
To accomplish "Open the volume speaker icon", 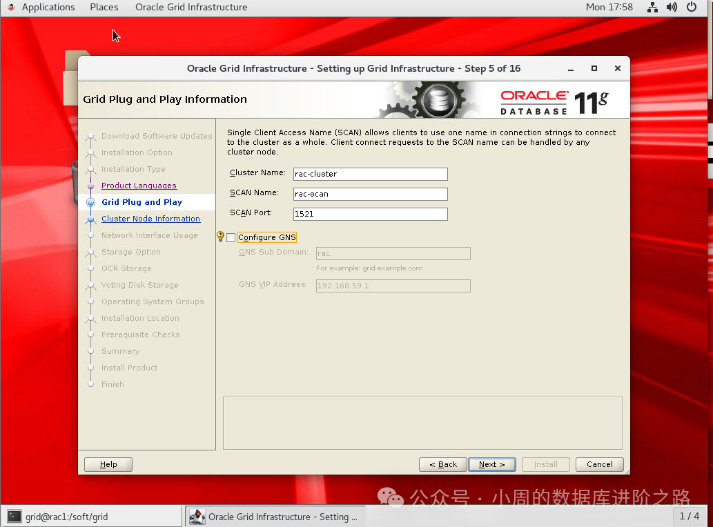I will coord(672,8).
